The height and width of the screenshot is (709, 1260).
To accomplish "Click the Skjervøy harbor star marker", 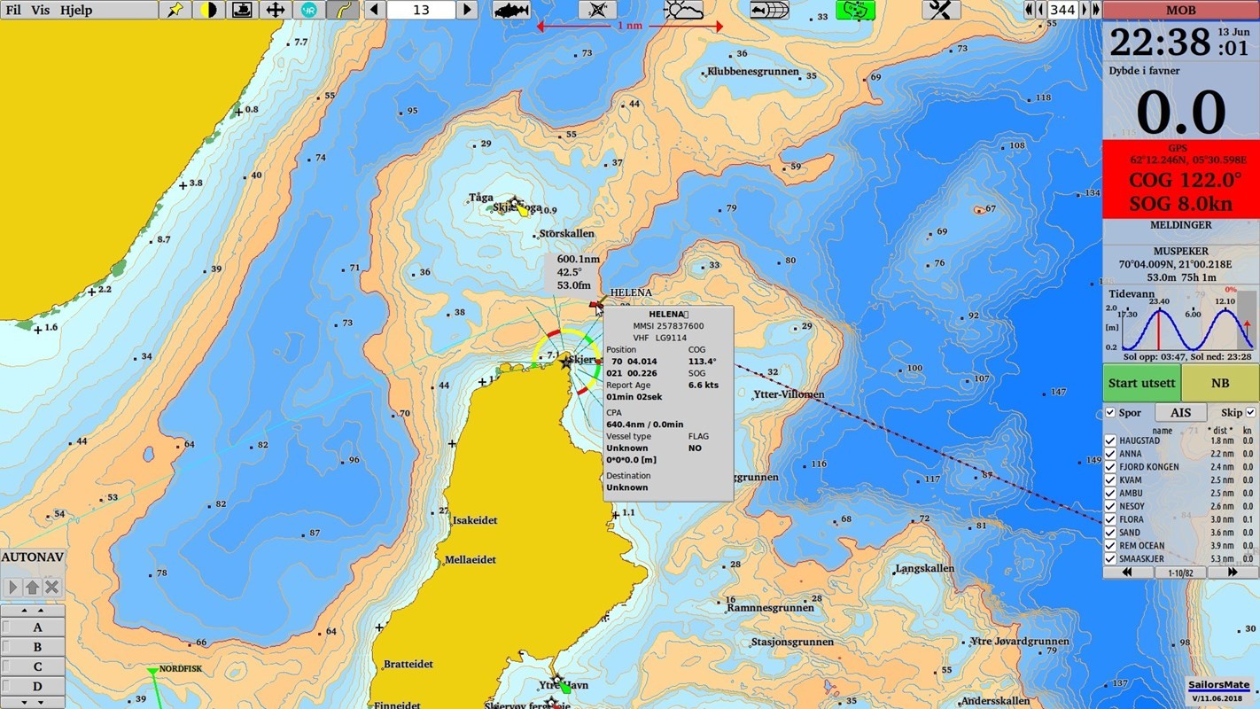I will [x=566, y=362].
